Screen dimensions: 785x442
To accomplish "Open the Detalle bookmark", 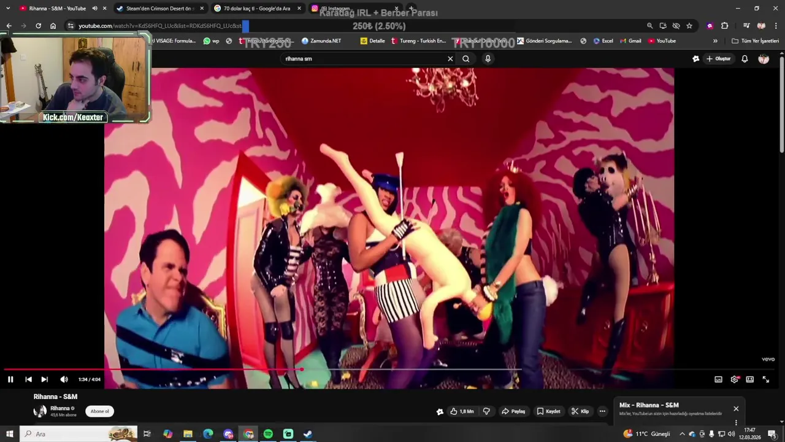I will tap(373, 41).
